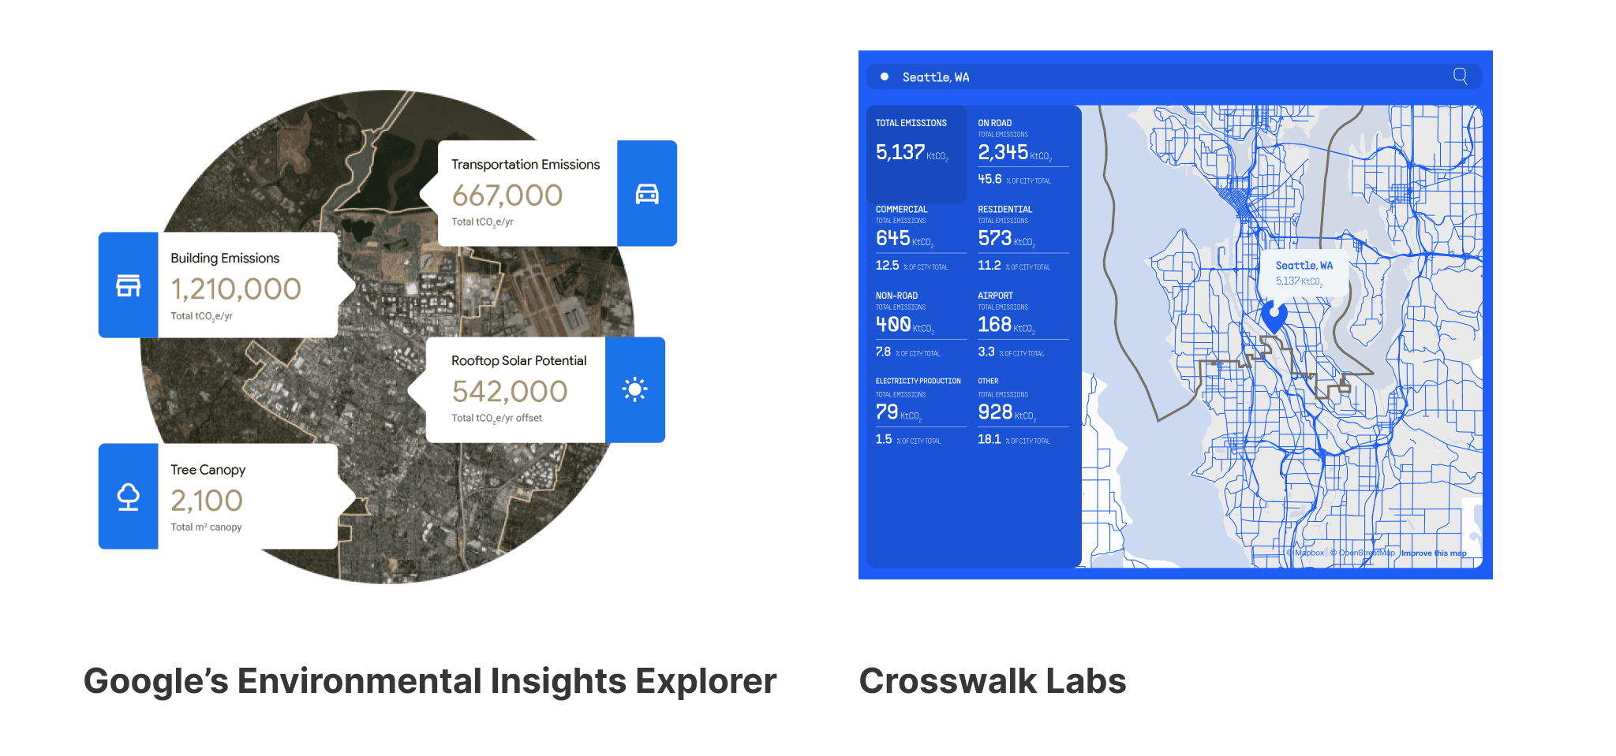Open the OpenStreetMap attribution link
Image resolution: width=1616 pixels, height=756 pixels.
(x=1365, y=553)
